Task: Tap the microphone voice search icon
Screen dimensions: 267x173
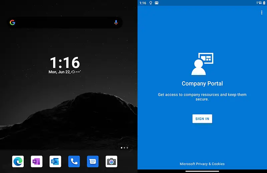Action: click(116, 22)
